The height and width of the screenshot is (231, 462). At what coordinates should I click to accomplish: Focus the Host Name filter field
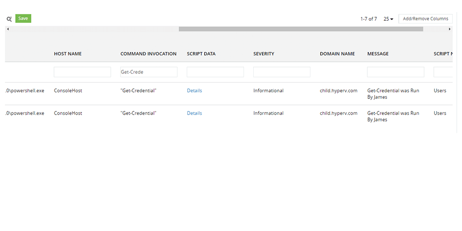point(82,72)
